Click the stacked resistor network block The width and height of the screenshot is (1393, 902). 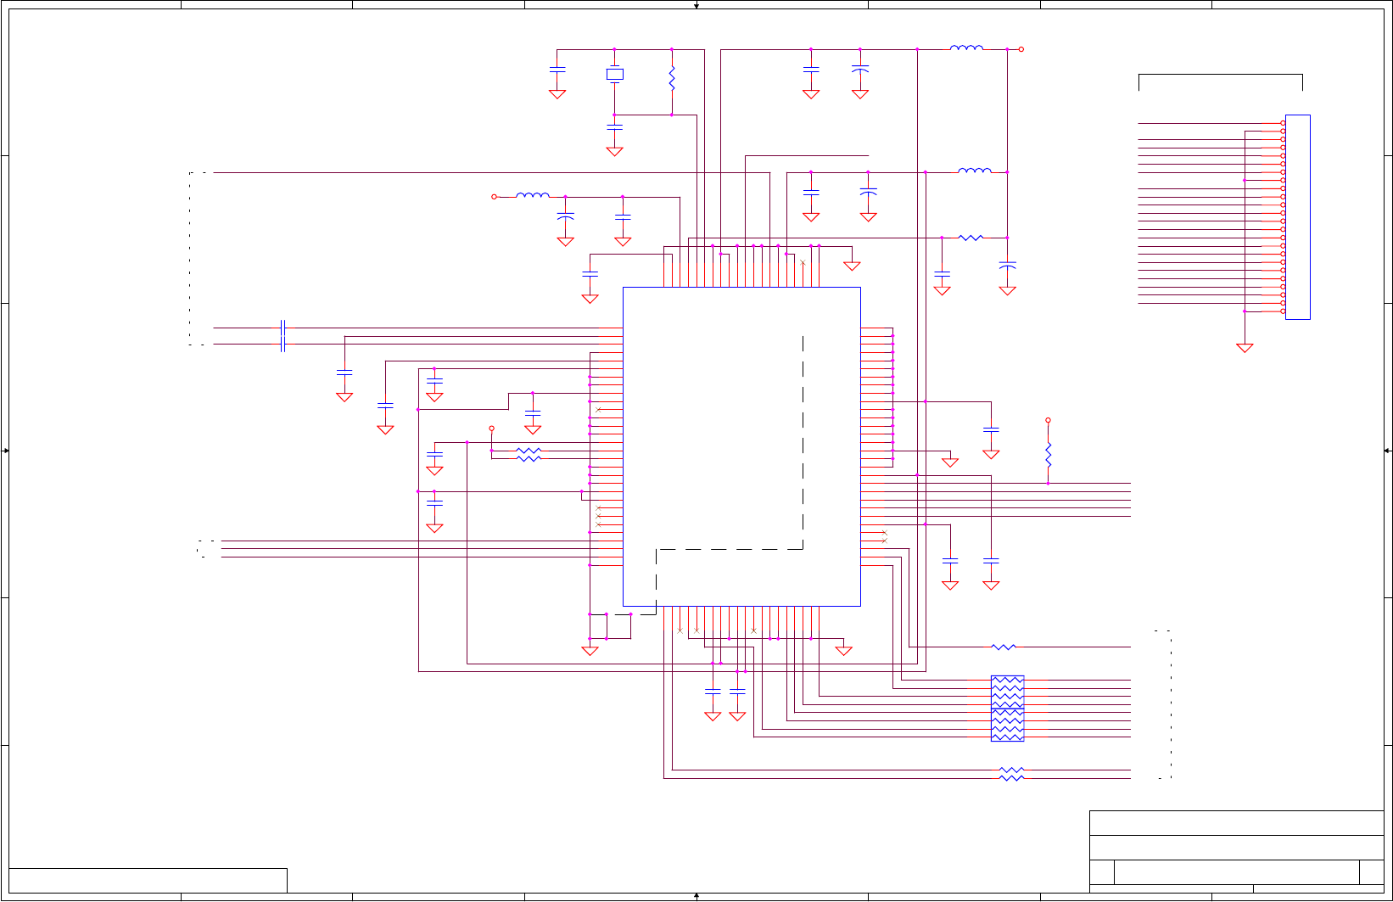point(1007,709)
